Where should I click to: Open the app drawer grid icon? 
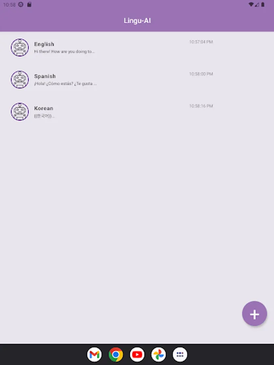180,354
